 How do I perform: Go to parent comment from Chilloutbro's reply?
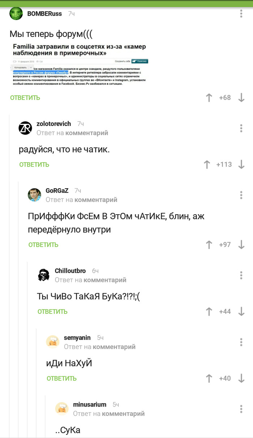[105, 280]
